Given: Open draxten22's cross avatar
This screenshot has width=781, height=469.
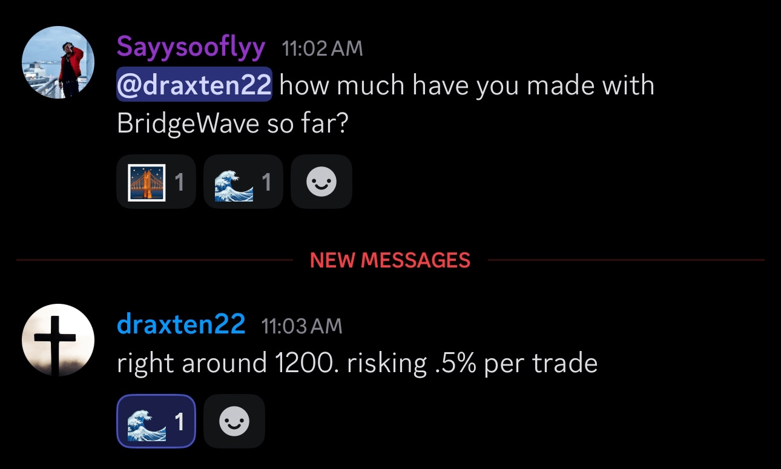Looking at the screenshot, I should pyautogui.click(x=58, y=340).
